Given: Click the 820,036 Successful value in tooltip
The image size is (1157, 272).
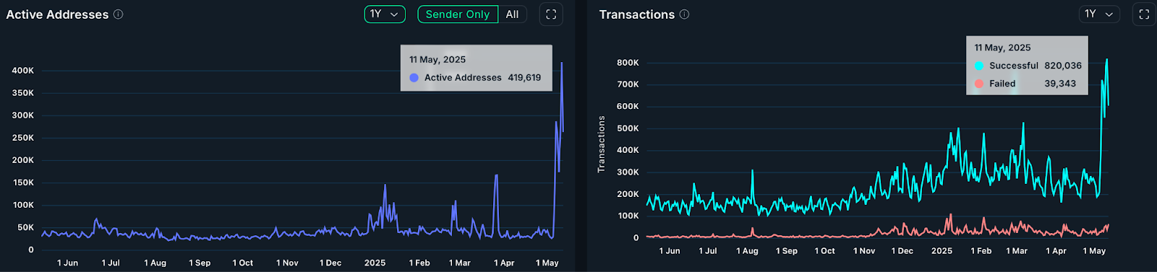Looking at the screenshot, I should tap(1063, 66).
